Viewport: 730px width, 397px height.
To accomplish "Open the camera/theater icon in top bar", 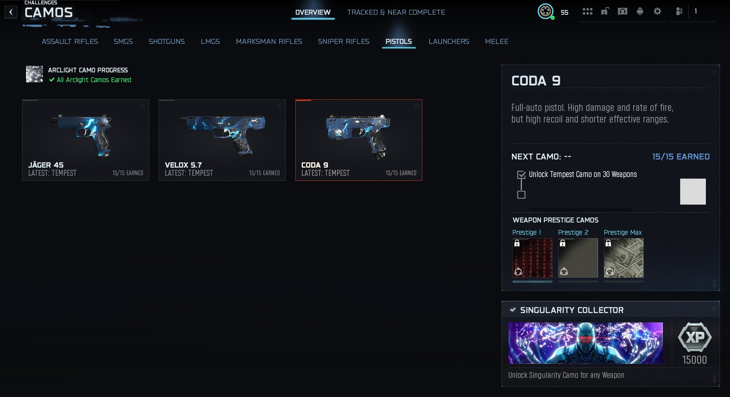I will point(622,12).
